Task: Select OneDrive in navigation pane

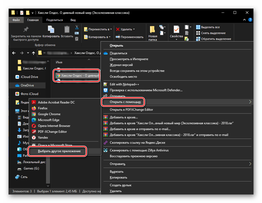Action: click(27, 85)
